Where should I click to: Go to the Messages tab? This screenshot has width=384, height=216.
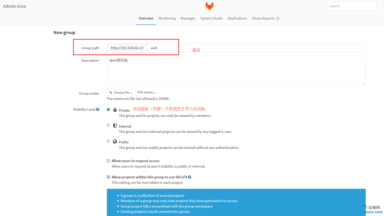tap(188, 18)
